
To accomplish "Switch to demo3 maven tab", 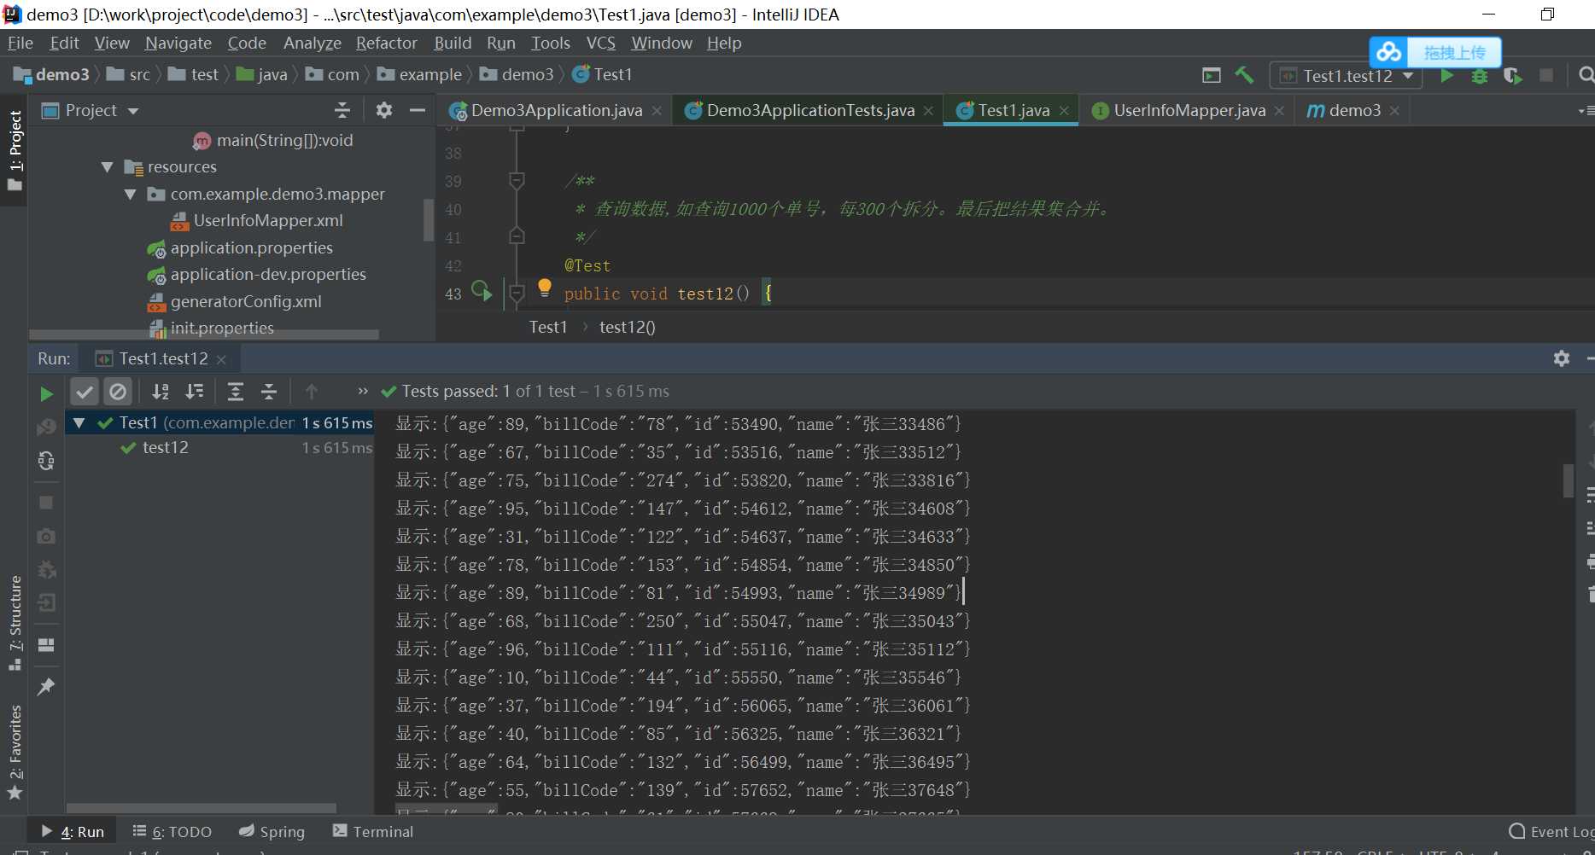I will tap(1354, 110).
